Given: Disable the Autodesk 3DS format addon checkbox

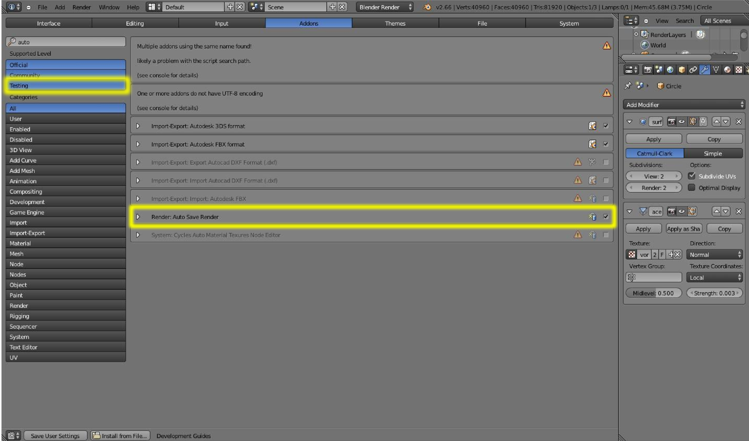Looking at the screenshot, I should (x=606, y=126).
